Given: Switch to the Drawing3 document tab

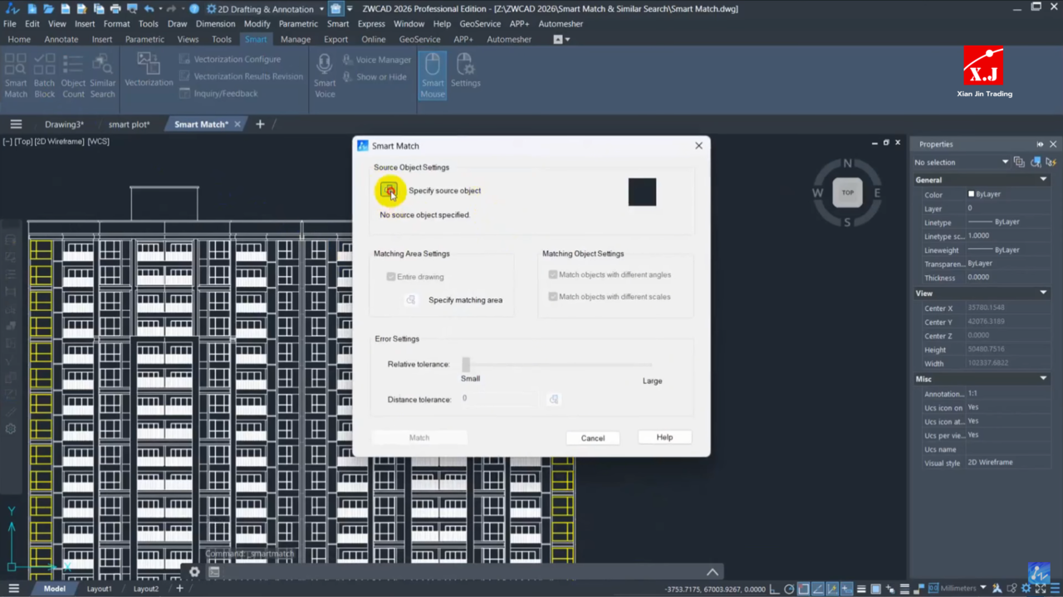Looking at the screenshot, I should point(64,124).
